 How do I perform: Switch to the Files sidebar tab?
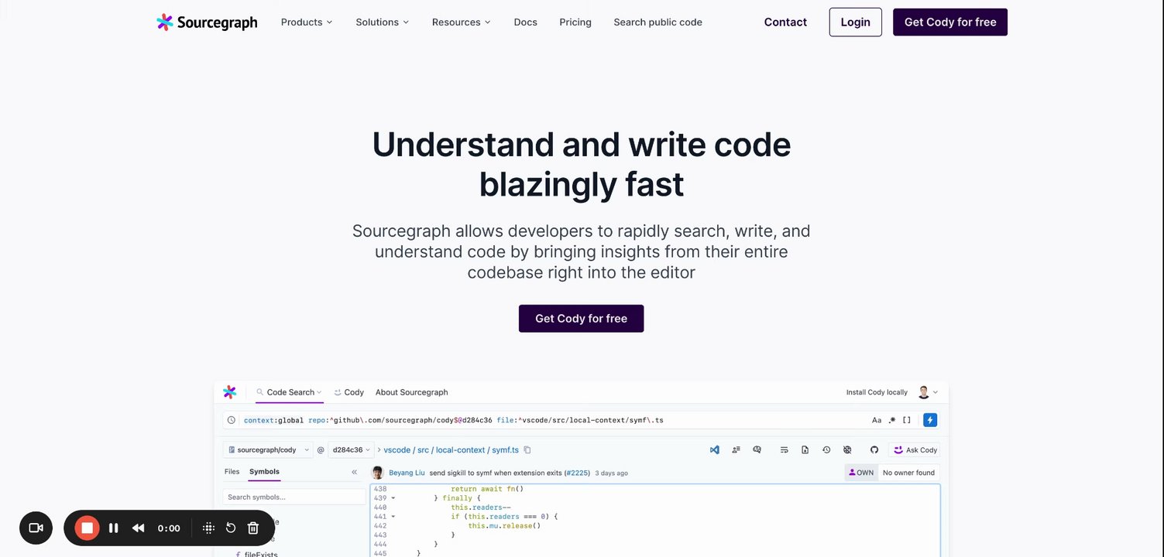click(x=232, y=471)
